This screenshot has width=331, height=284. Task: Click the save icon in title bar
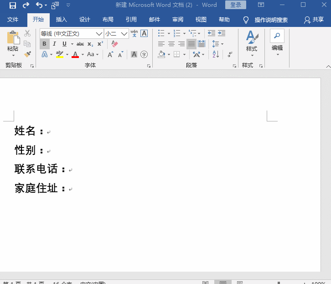(x=12, y=5)
